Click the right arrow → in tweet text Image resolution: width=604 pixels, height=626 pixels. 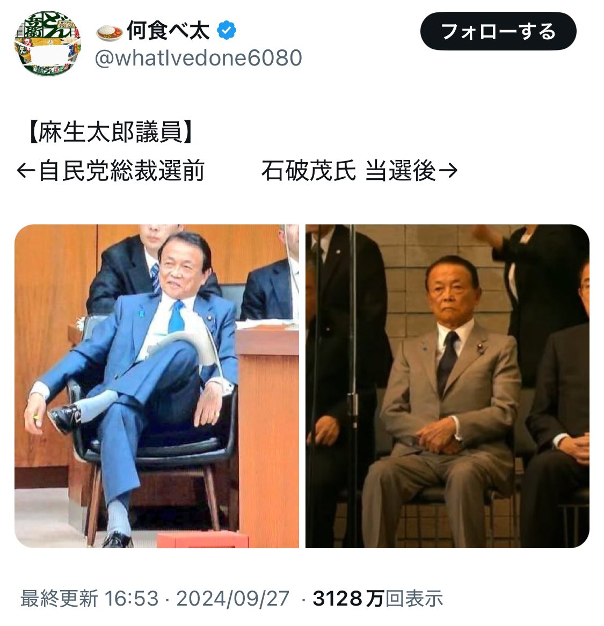click(x=448, y=171)
